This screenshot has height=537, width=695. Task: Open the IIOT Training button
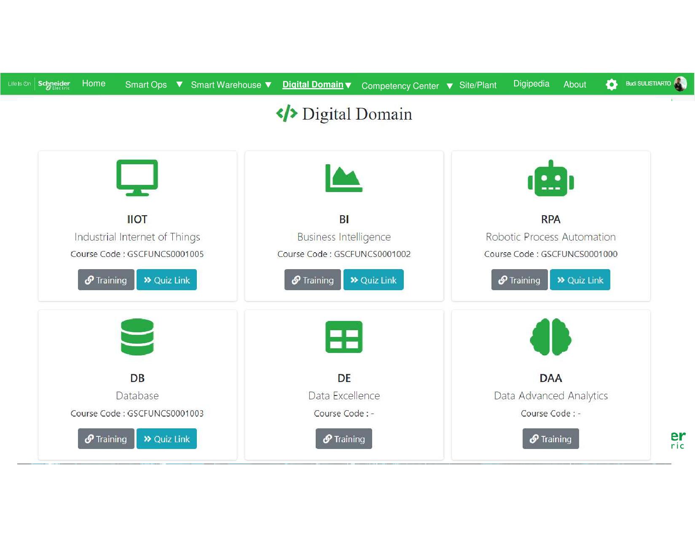pyautogui.click(x=106, y=280)
